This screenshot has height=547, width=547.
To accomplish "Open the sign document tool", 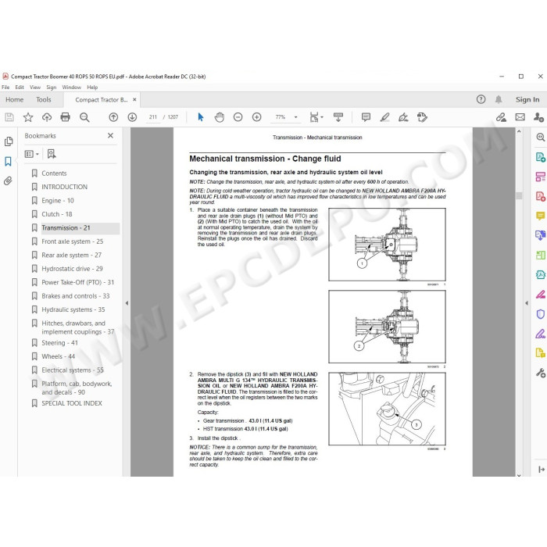I will 403,117.
